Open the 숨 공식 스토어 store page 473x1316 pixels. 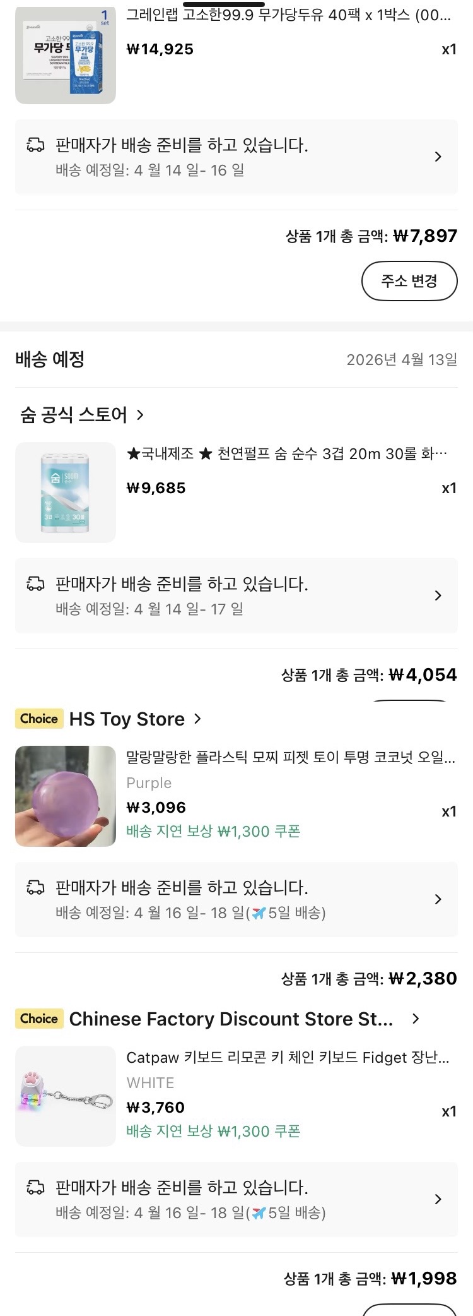coord(82,415)
